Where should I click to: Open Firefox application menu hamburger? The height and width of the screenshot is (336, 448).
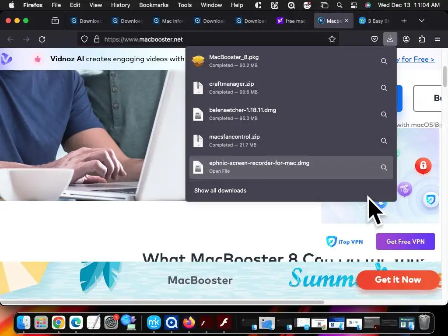click(x=437, y=39)
